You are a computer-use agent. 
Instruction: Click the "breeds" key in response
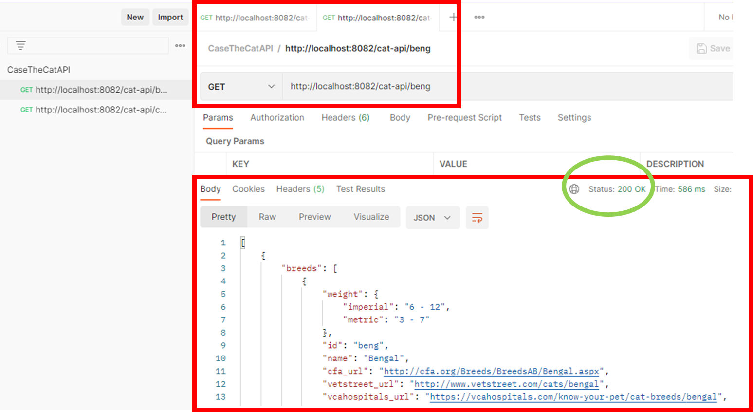click(302, 268)
